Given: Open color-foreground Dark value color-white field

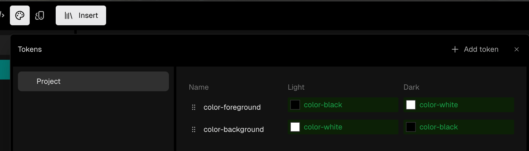Looking at the screenshot, I should tap(459, 105).
